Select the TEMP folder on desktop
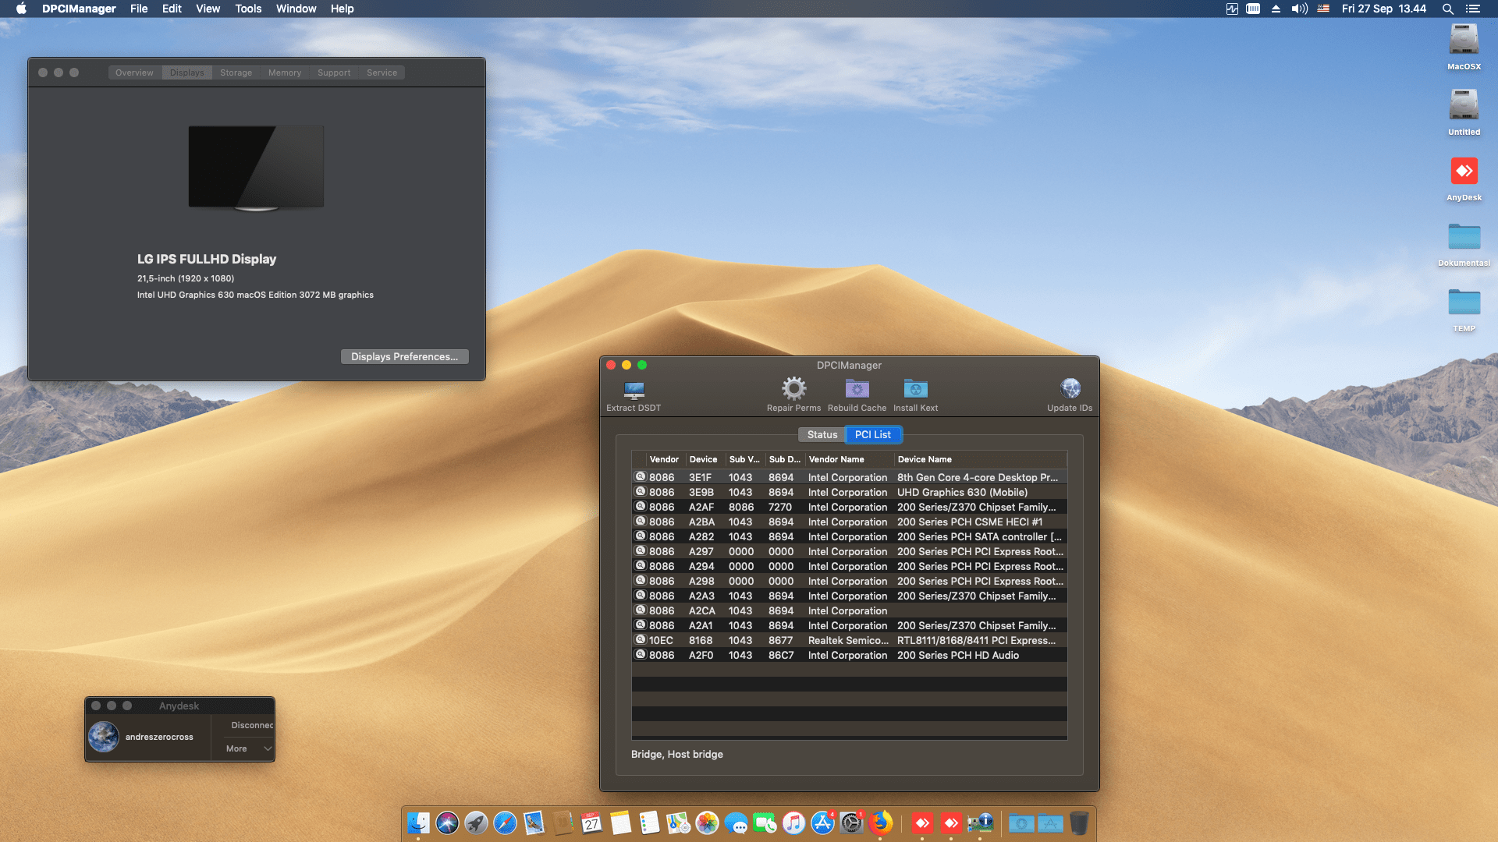This screenshot has height=842, width=1498. [1464, 310]
